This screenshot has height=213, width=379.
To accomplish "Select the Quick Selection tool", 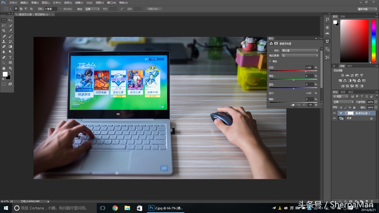I will (x=10, y=26).
